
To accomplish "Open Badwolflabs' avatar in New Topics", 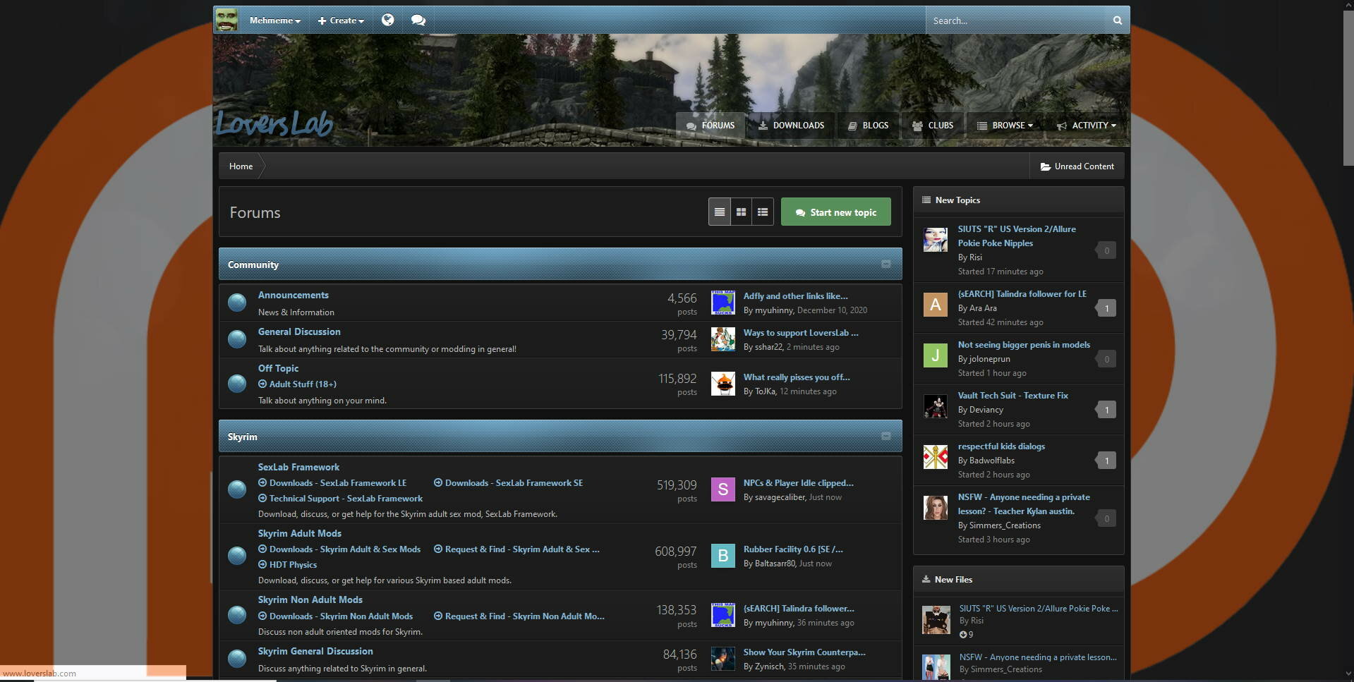I will (936, 457).
